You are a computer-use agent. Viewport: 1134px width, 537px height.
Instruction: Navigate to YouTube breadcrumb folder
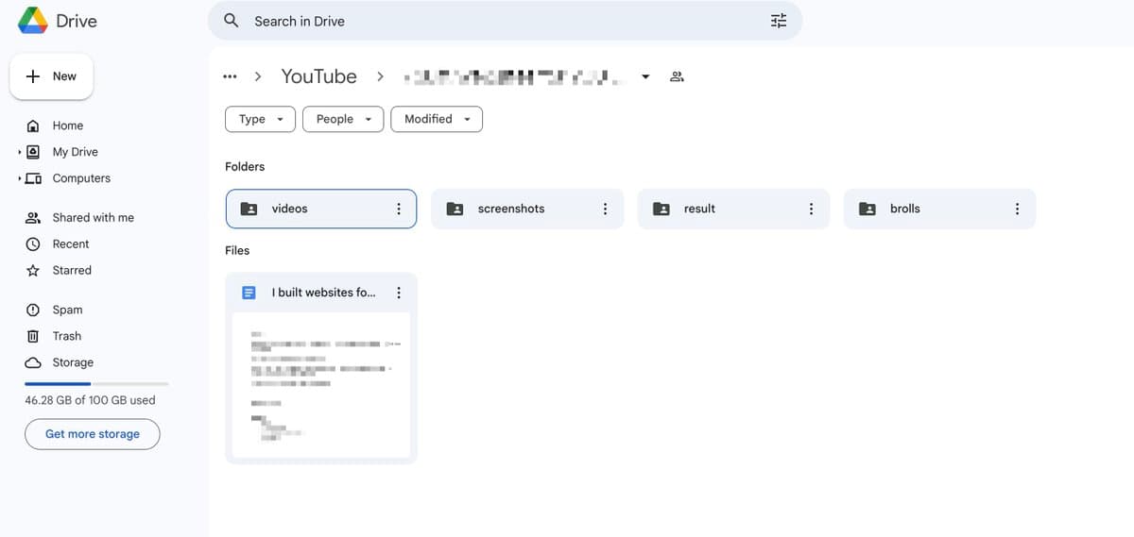click(318, 76)
